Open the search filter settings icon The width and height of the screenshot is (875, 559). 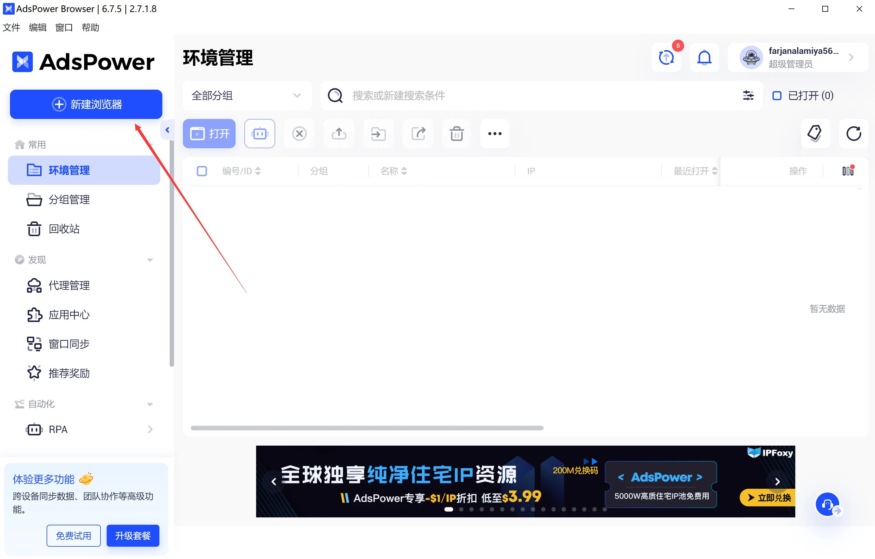(748, 96)
